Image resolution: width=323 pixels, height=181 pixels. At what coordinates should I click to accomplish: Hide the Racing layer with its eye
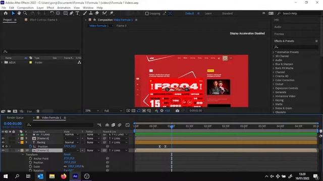click(3, 142)
